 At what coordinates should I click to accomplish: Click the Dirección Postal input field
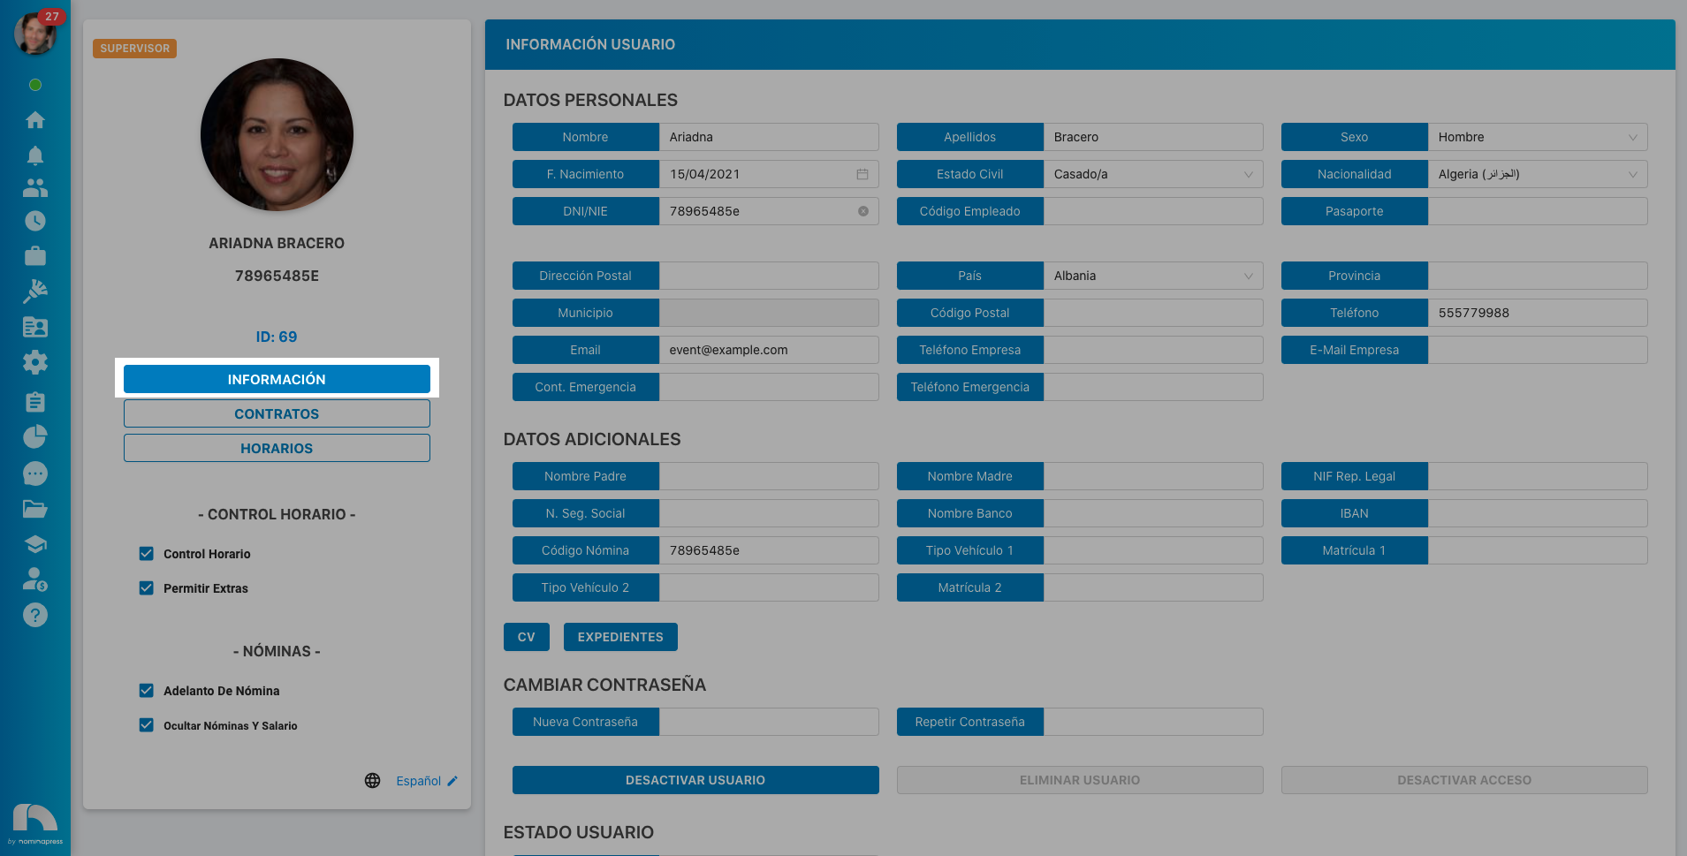click(769, 276)
